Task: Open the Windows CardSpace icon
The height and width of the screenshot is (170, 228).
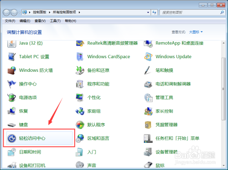Action: click(80, 57)
